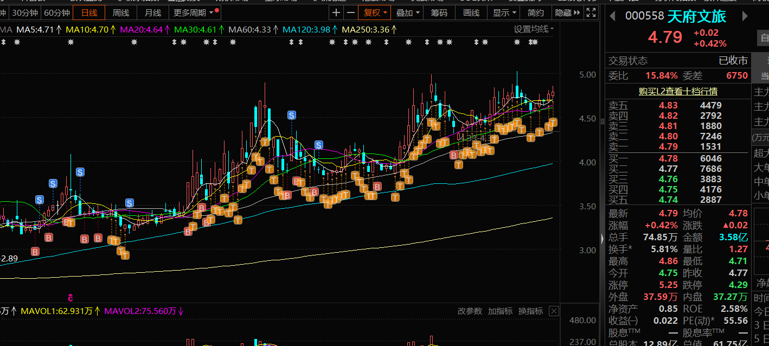Click the lowest B buy marker near 3.00
This screenshot has height=346, width=769.
35,251
